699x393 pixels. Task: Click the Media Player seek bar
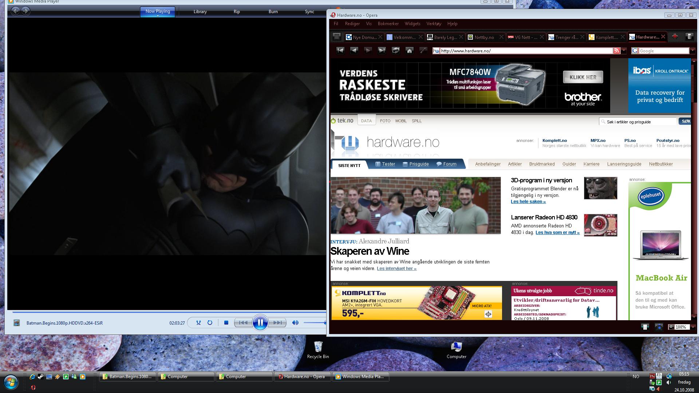169,312
